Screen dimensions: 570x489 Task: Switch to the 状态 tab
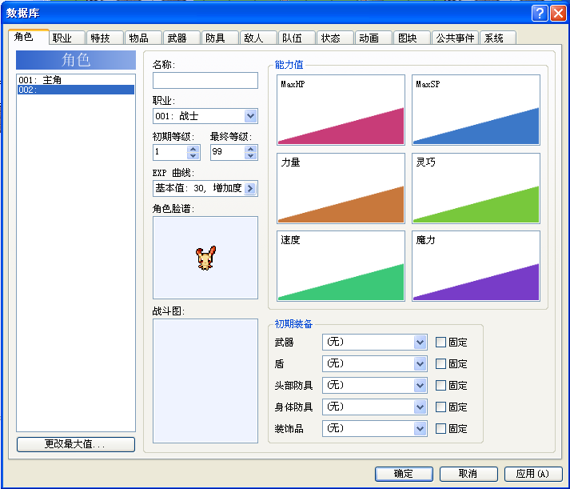(x=336, y=38)
